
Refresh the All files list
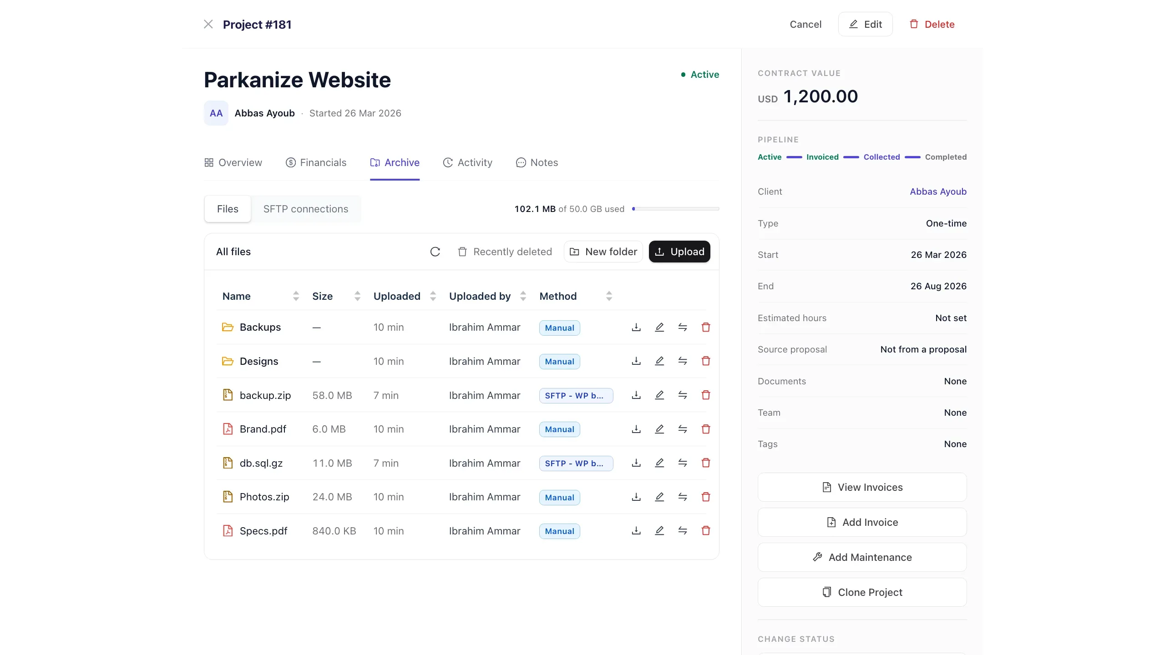435,252
